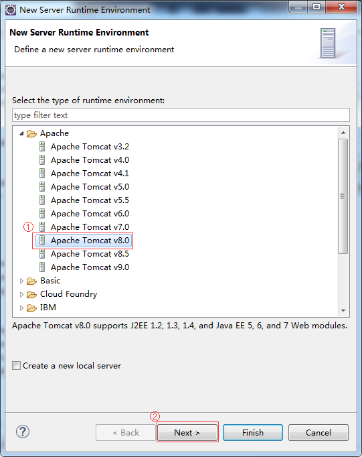The image size is (362, 457).
Task: Click the server icon beside Apache Tomcat v6.0
Action: click(x=42, y=214)
